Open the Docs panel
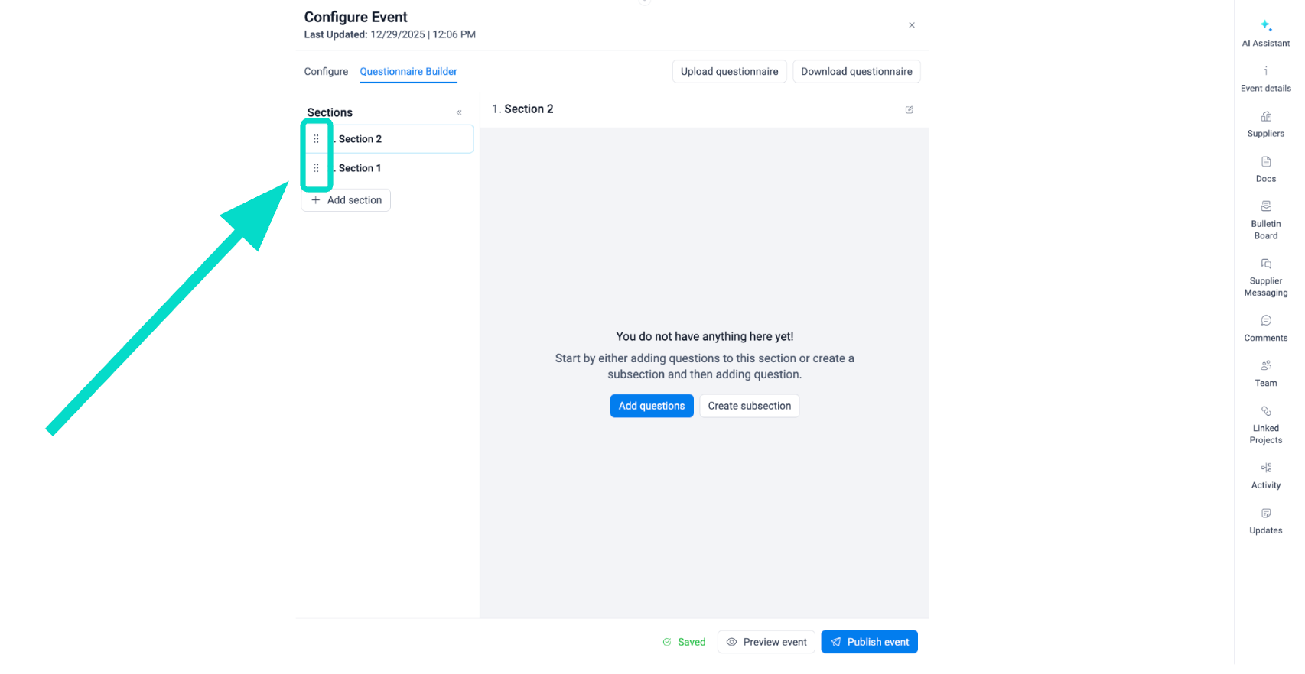1305x674 pixels. pyautogui.click(x=1265, y=169)
